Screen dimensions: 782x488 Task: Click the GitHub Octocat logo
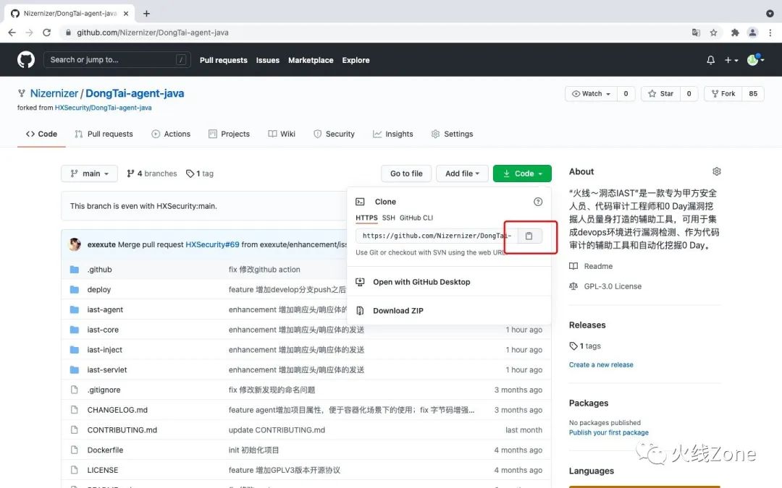[x=26, y=60]
